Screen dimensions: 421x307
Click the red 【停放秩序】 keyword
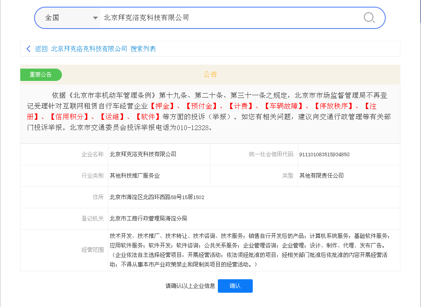pyautogui.click(x=333, y=106)
